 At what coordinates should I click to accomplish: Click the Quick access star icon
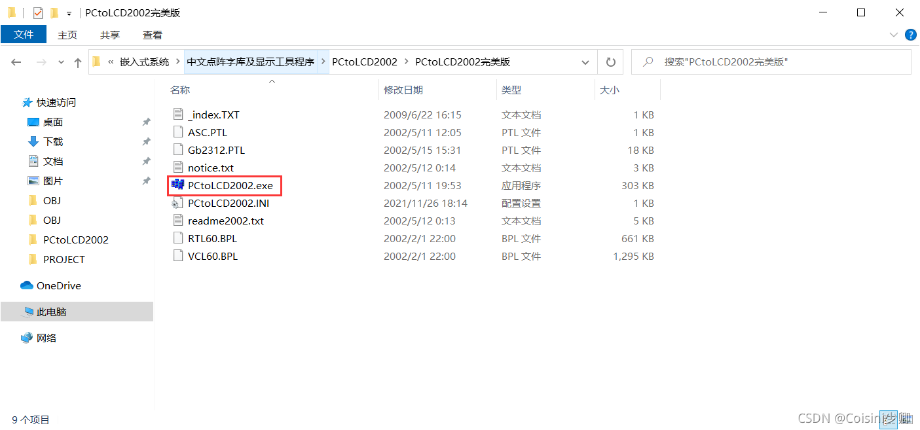tap(27, 102)
